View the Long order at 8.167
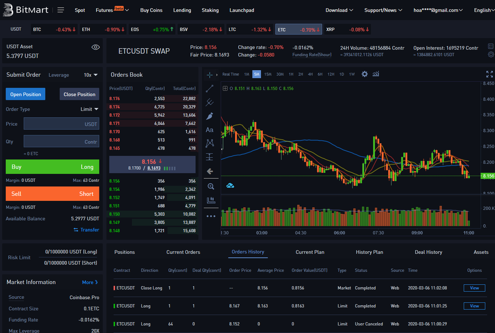Image resolution: width=495 pixels, height=333 pixels. tap(474, 306)
